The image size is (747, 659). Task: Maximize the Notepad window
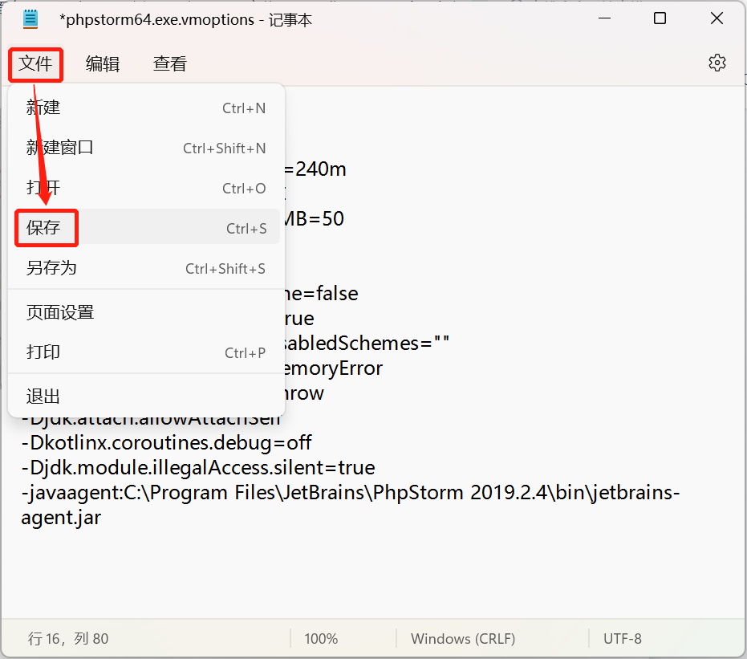click(660, 18)
